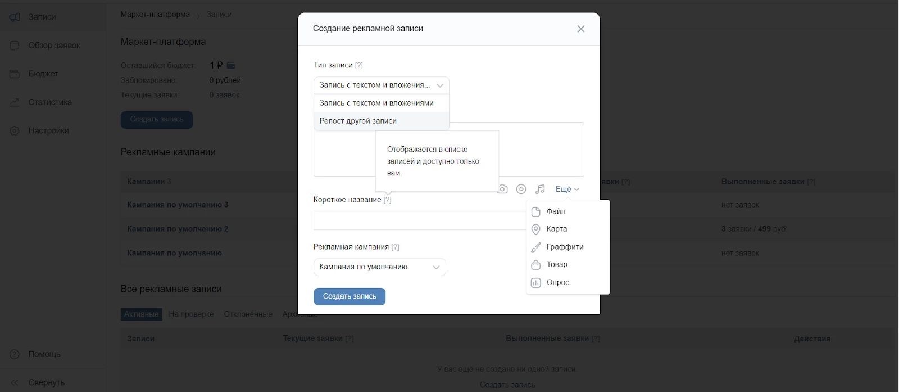The height and width of the screenshot is (392, 899).
Task: Close the Создание рекламной записи dialog
Action: [581, 29]
